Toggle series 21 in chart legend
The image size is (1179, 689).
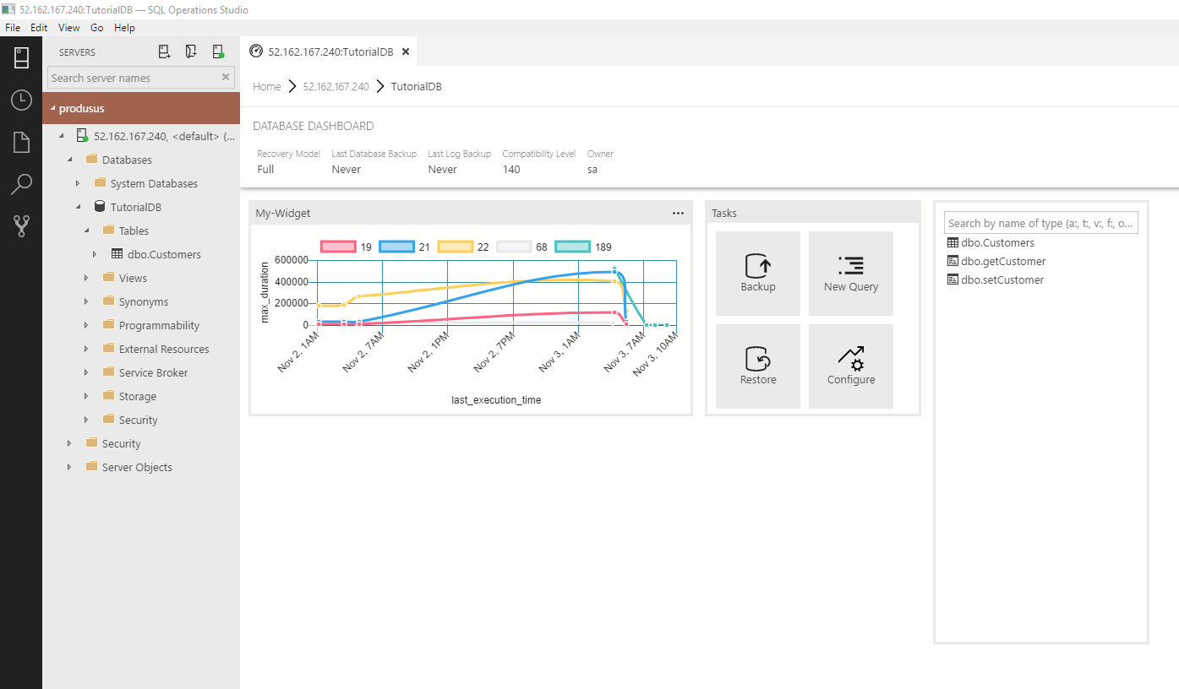pos(396,247)
